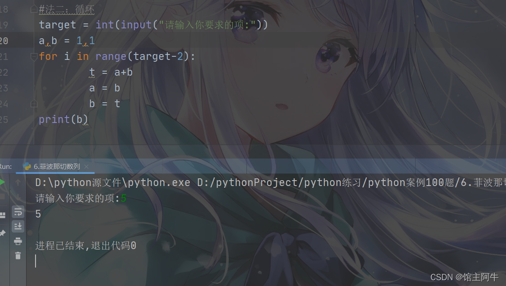This screenshot has height=286, width=506.
Task: Select the 6.菲波那切数列 run tab
Action: coord(52,167)
